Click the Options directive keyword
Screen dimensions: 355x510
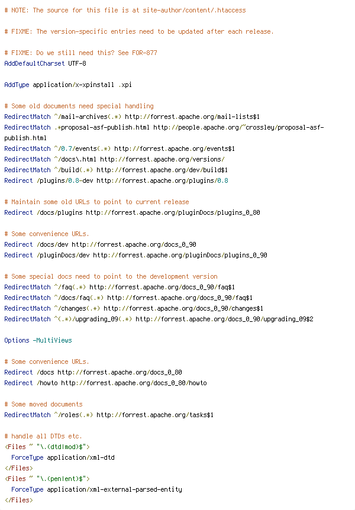[x=17, y=341]
